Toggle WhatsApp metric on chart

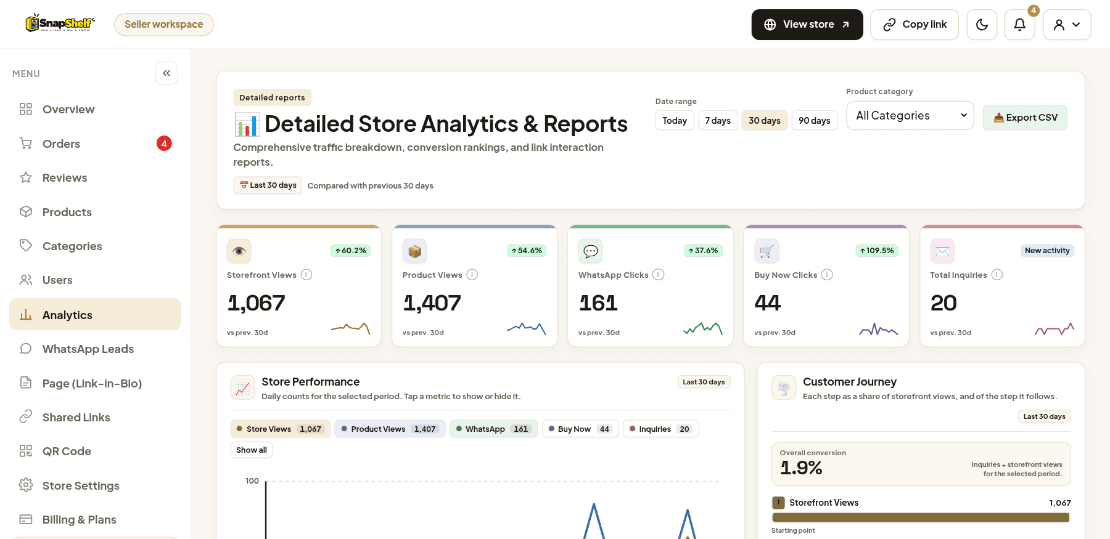pos(493,429)
